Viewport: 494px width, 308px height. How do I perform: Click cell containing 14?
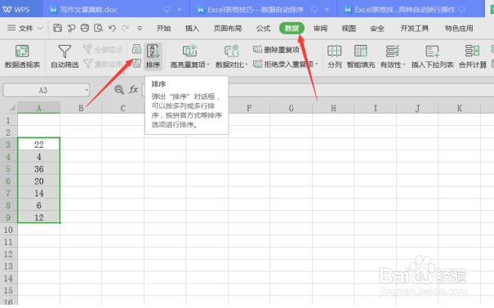pos(38,193)
